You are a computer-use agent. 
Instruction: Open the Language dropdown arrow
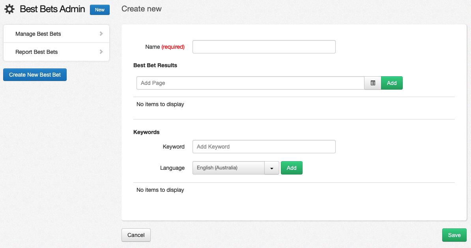pos(271,168)
